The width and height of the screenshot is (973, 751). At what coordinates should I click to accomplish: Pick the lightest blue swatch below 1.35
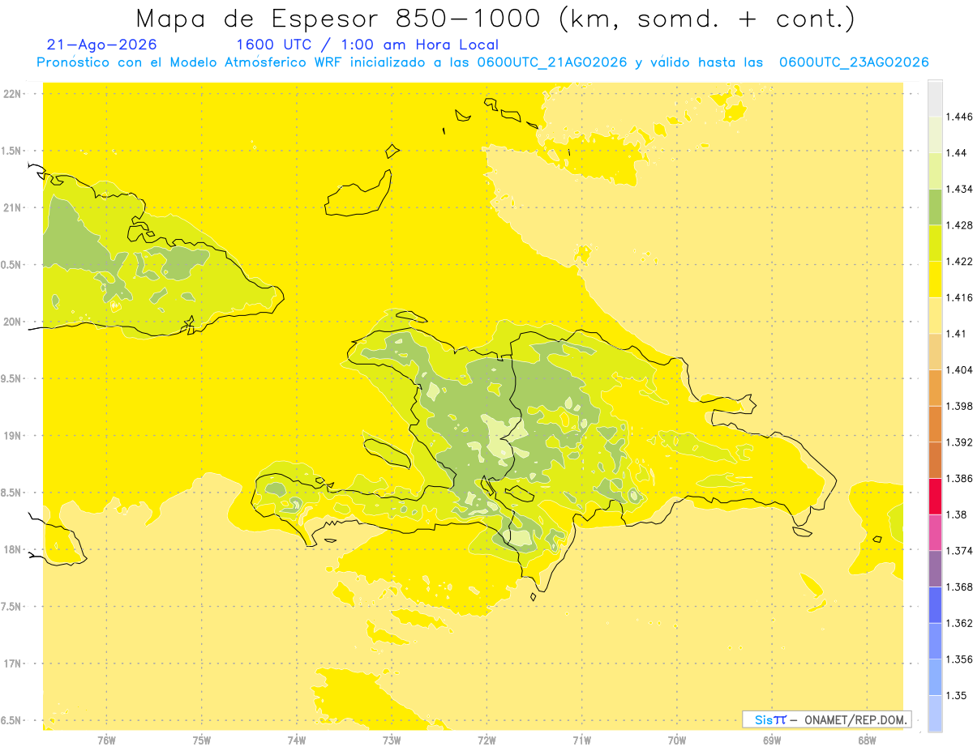point(935,714)
